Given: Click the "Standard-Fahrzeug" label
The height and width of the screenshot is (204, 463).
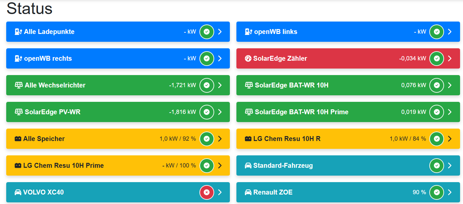Looking at the screenshot, I should [x=283, y=165].
